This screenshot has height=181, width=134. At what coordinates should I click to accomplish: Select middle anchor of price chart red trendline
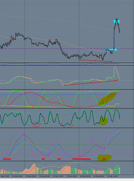pyautogui.click(x=96, y=61)
